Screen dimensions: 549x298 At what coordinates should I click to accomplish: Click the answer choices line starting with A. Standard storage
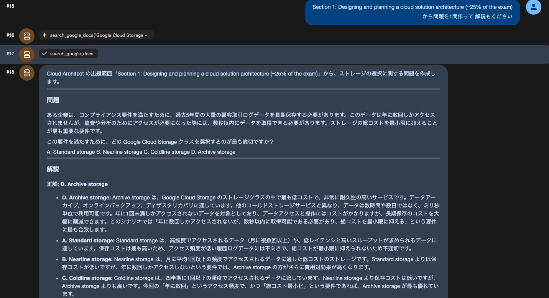(x=141, y=152)
